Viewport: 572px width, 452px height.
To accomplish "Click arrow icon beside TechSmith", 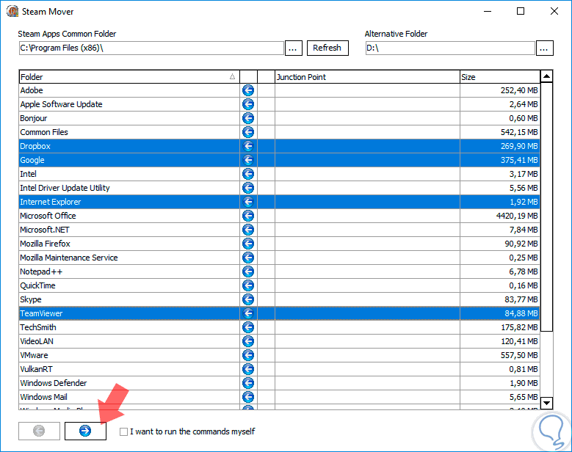I will point(248,327).
